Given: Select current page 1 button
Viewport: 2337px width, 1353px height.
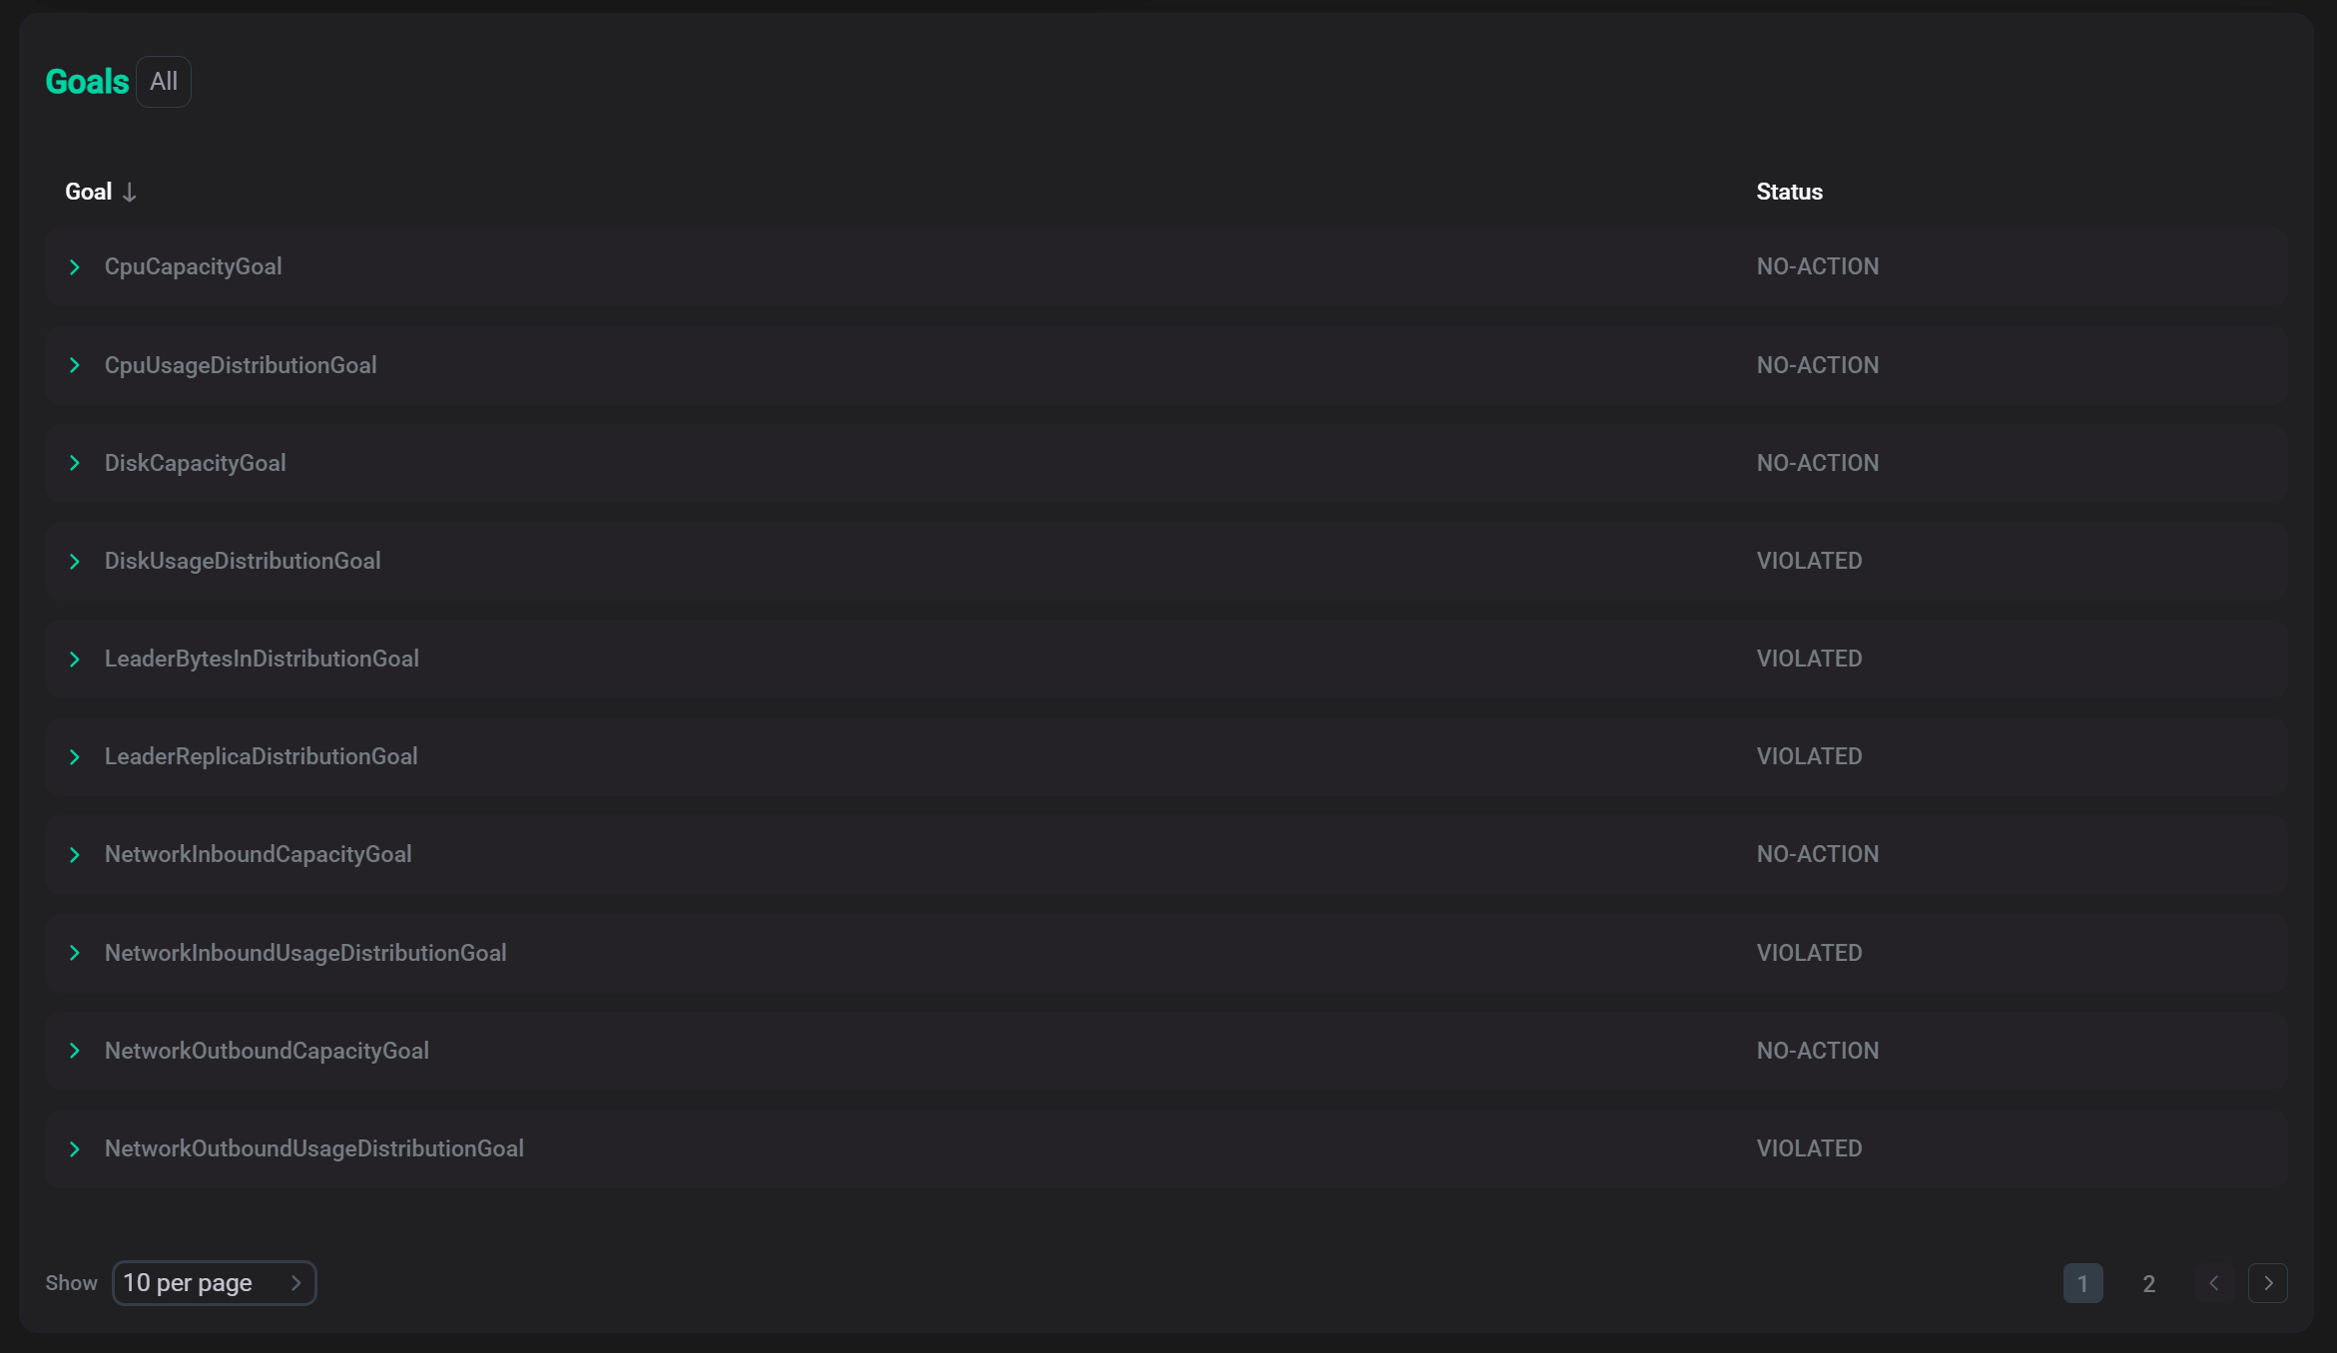Looking at the screenshot, I should point(2082,1284).
